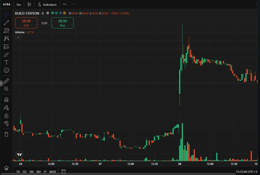Click the 38.50 Sell button

click(26, 23)
